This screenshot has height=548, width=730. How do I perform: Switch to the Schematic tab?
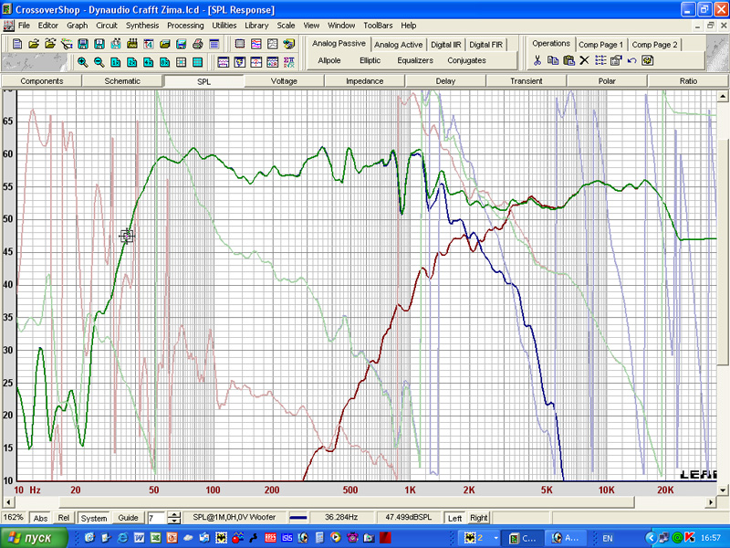[122, 81]
